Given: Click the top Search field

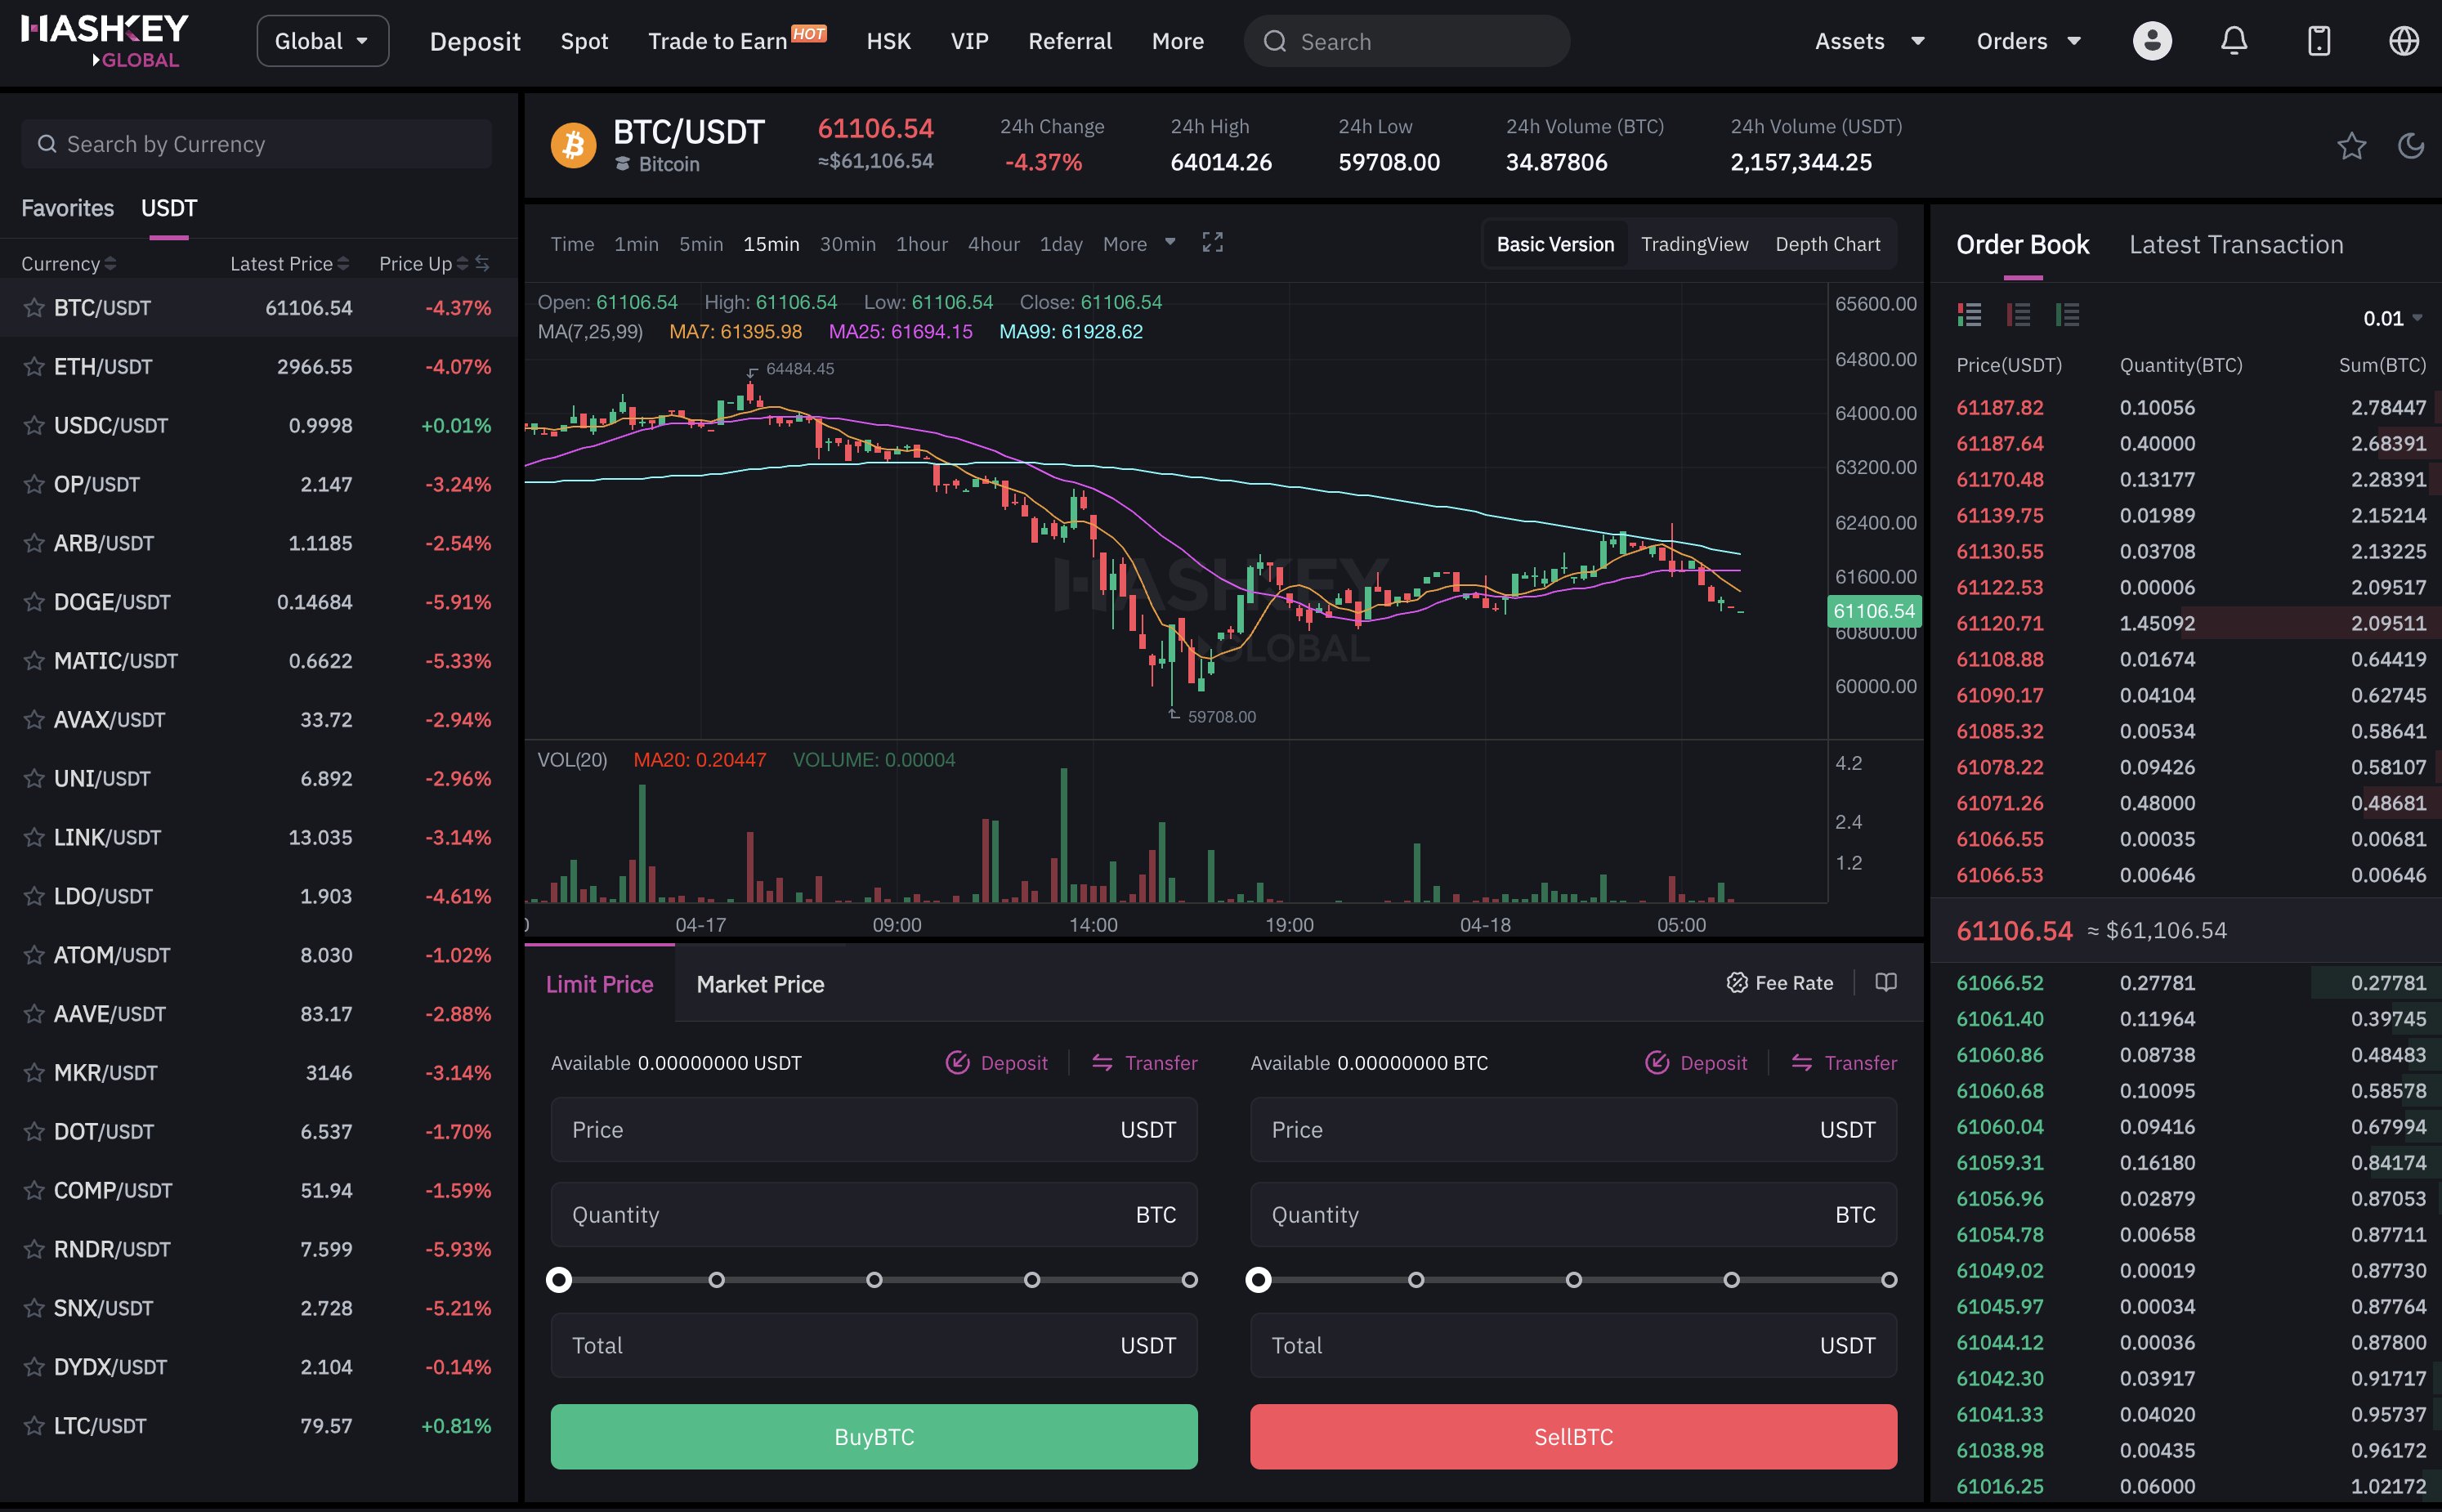Looking at the screenshot, I should pyautogui.click(x=1406, y=41).
